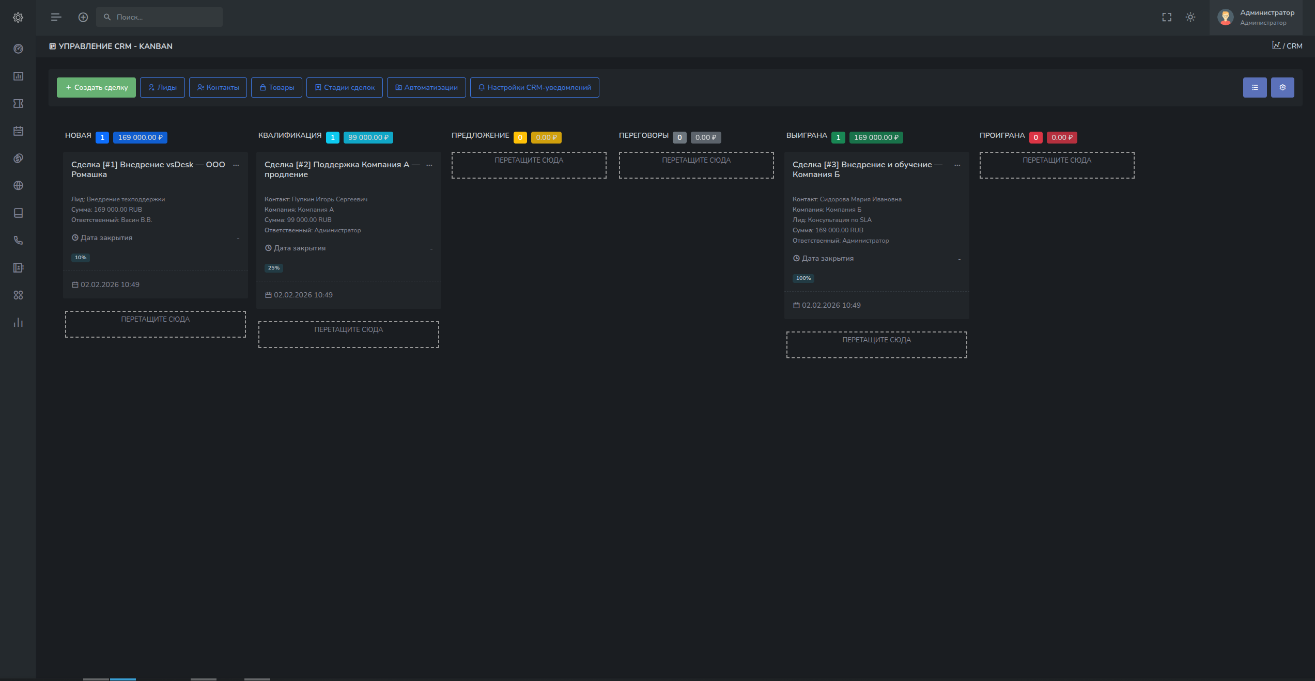The image size is (1315, 681).
Task: Open the globe sidebar icon
Action: [x=18, y=186]
